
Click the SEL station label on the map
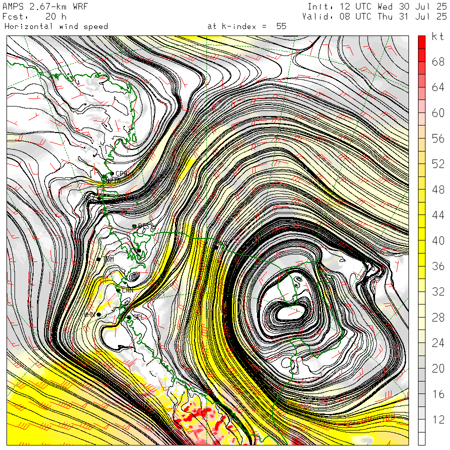pos(138,317)
